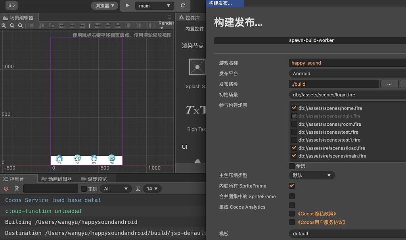Open the All log-level filter dropdown
406x240 pixels.
click(x=115, y=189)
